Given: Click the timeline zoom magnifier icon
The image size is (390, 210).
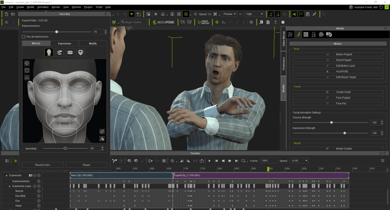Looking at the screenshot, I should 172,161.
